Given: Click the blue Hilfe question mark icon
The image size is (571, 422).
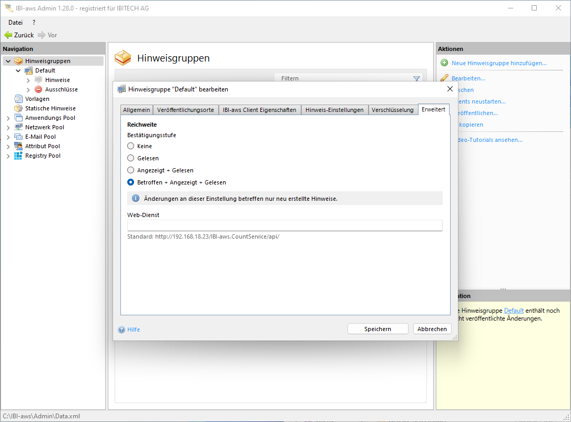Looking at the screenshot, I should tap(121, 330).
